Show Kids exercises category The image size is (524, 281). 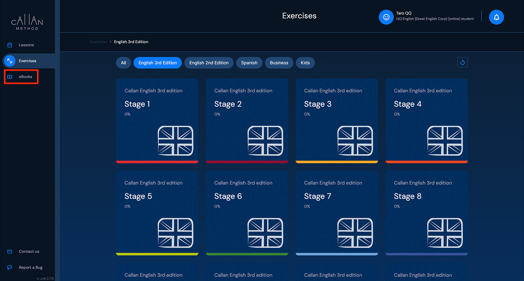tap(305, 63)
